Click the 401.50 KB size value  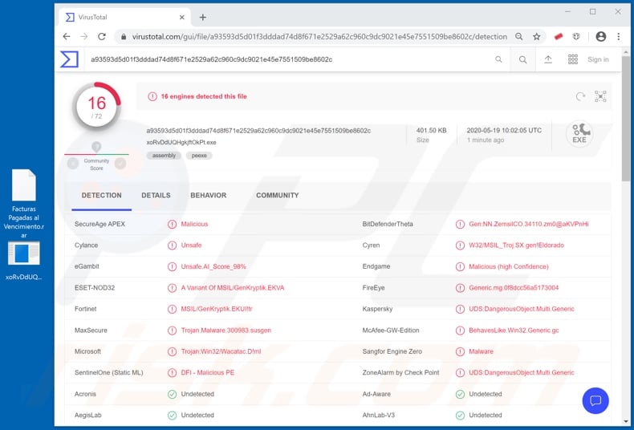click(432, 131)
